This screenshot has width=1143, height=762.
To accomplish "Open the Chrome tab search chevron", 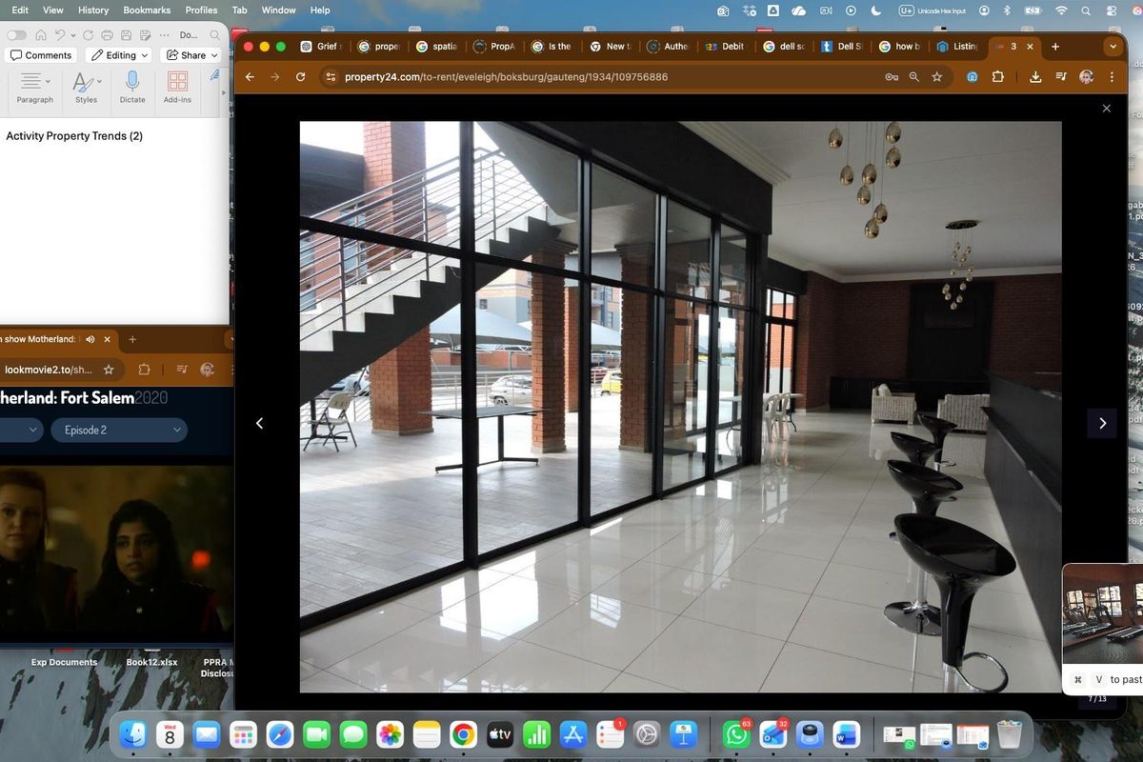I will pyautogui.click(x=1113, y=46).
